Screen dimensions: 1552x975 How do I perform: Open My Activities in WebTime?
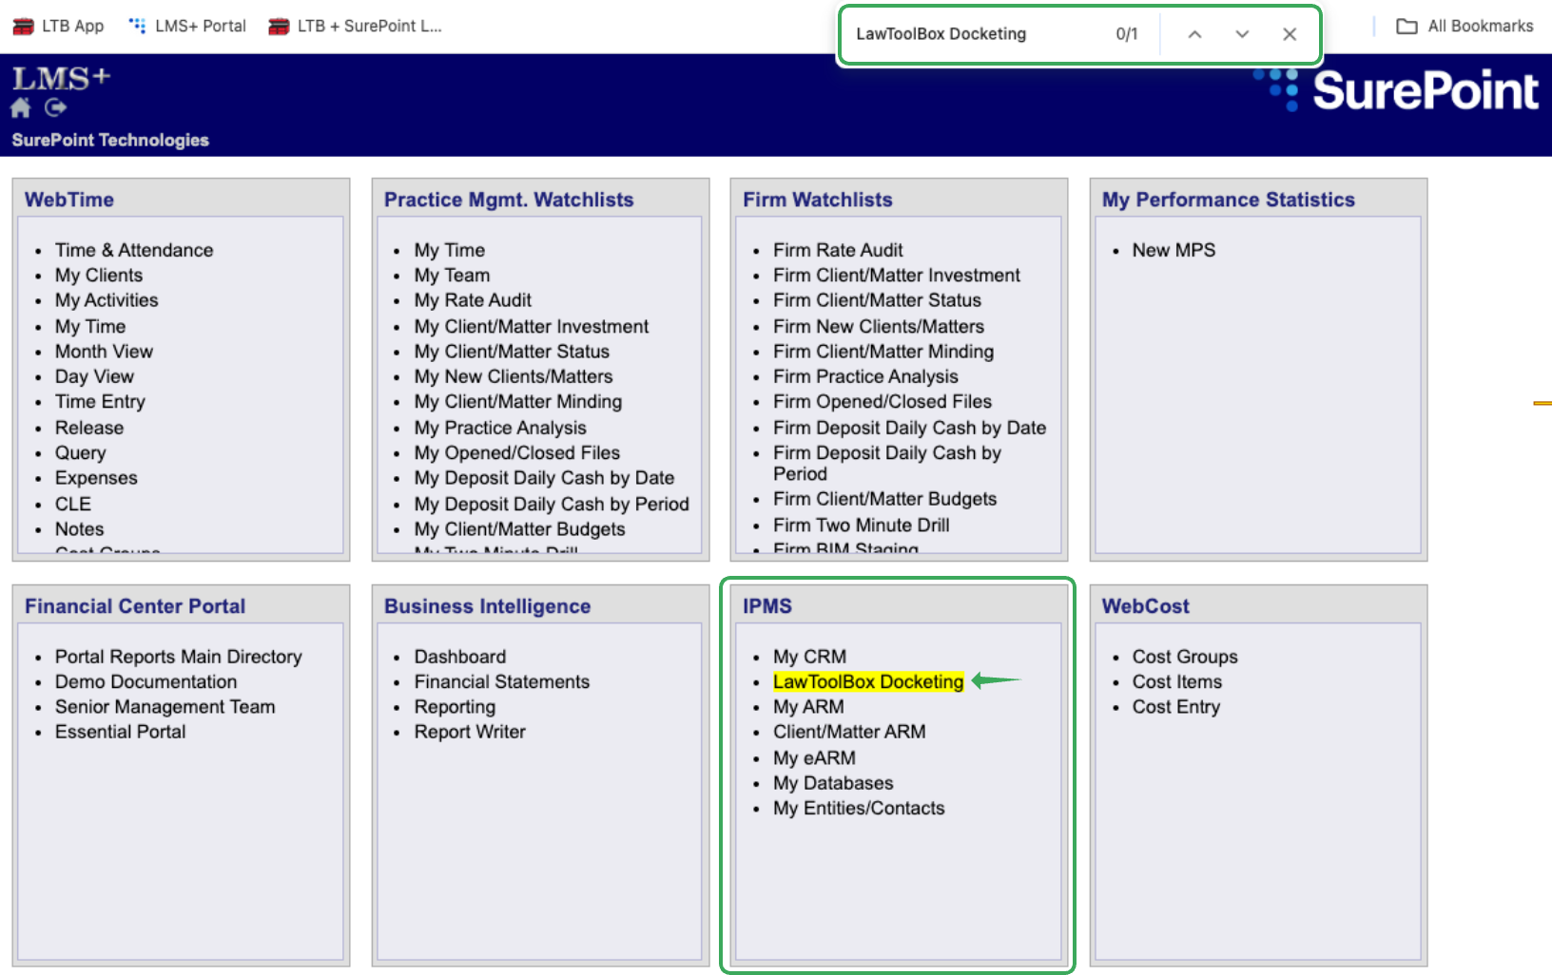coord(107,300)
